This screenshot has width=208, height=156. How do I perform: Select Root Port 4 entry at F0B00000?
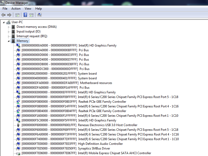[x=100, y=106]
